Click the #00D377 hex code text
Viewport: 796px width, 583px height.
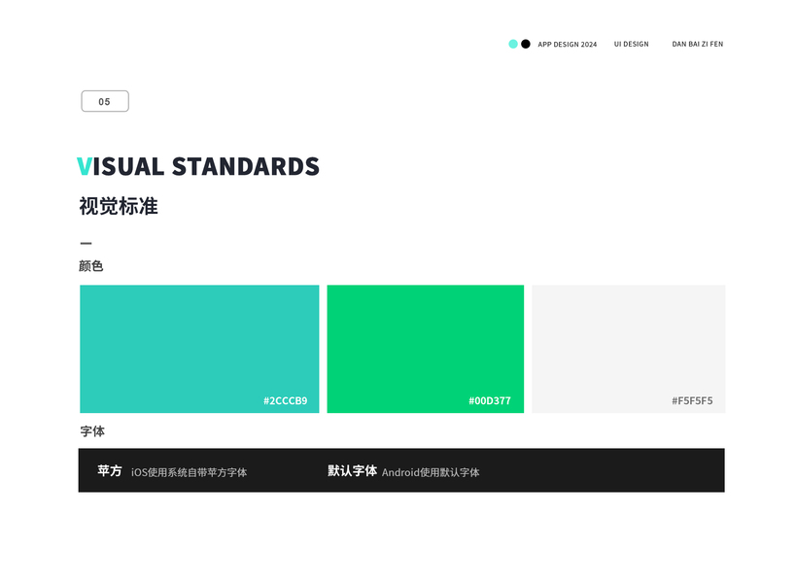pyautogui.click(x=490, y=401)
